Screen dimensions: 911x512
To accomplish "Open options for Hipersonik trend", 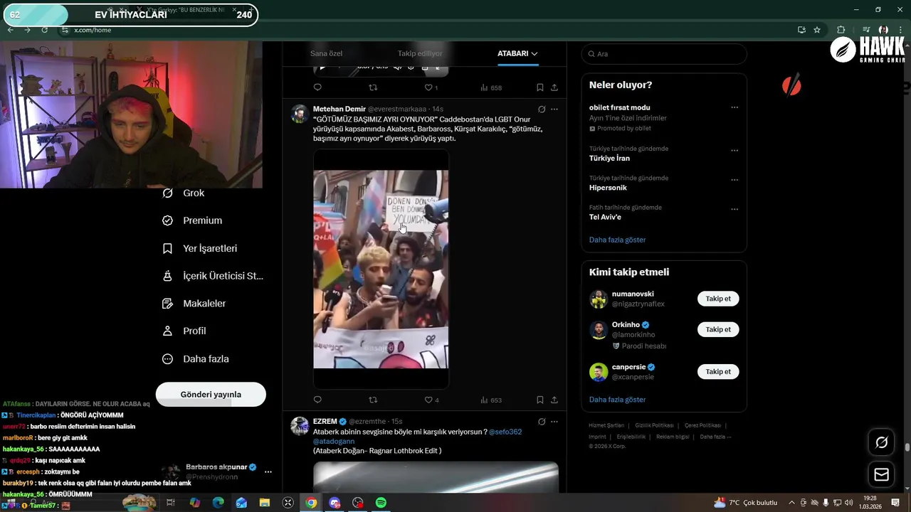I will point(734,180).
